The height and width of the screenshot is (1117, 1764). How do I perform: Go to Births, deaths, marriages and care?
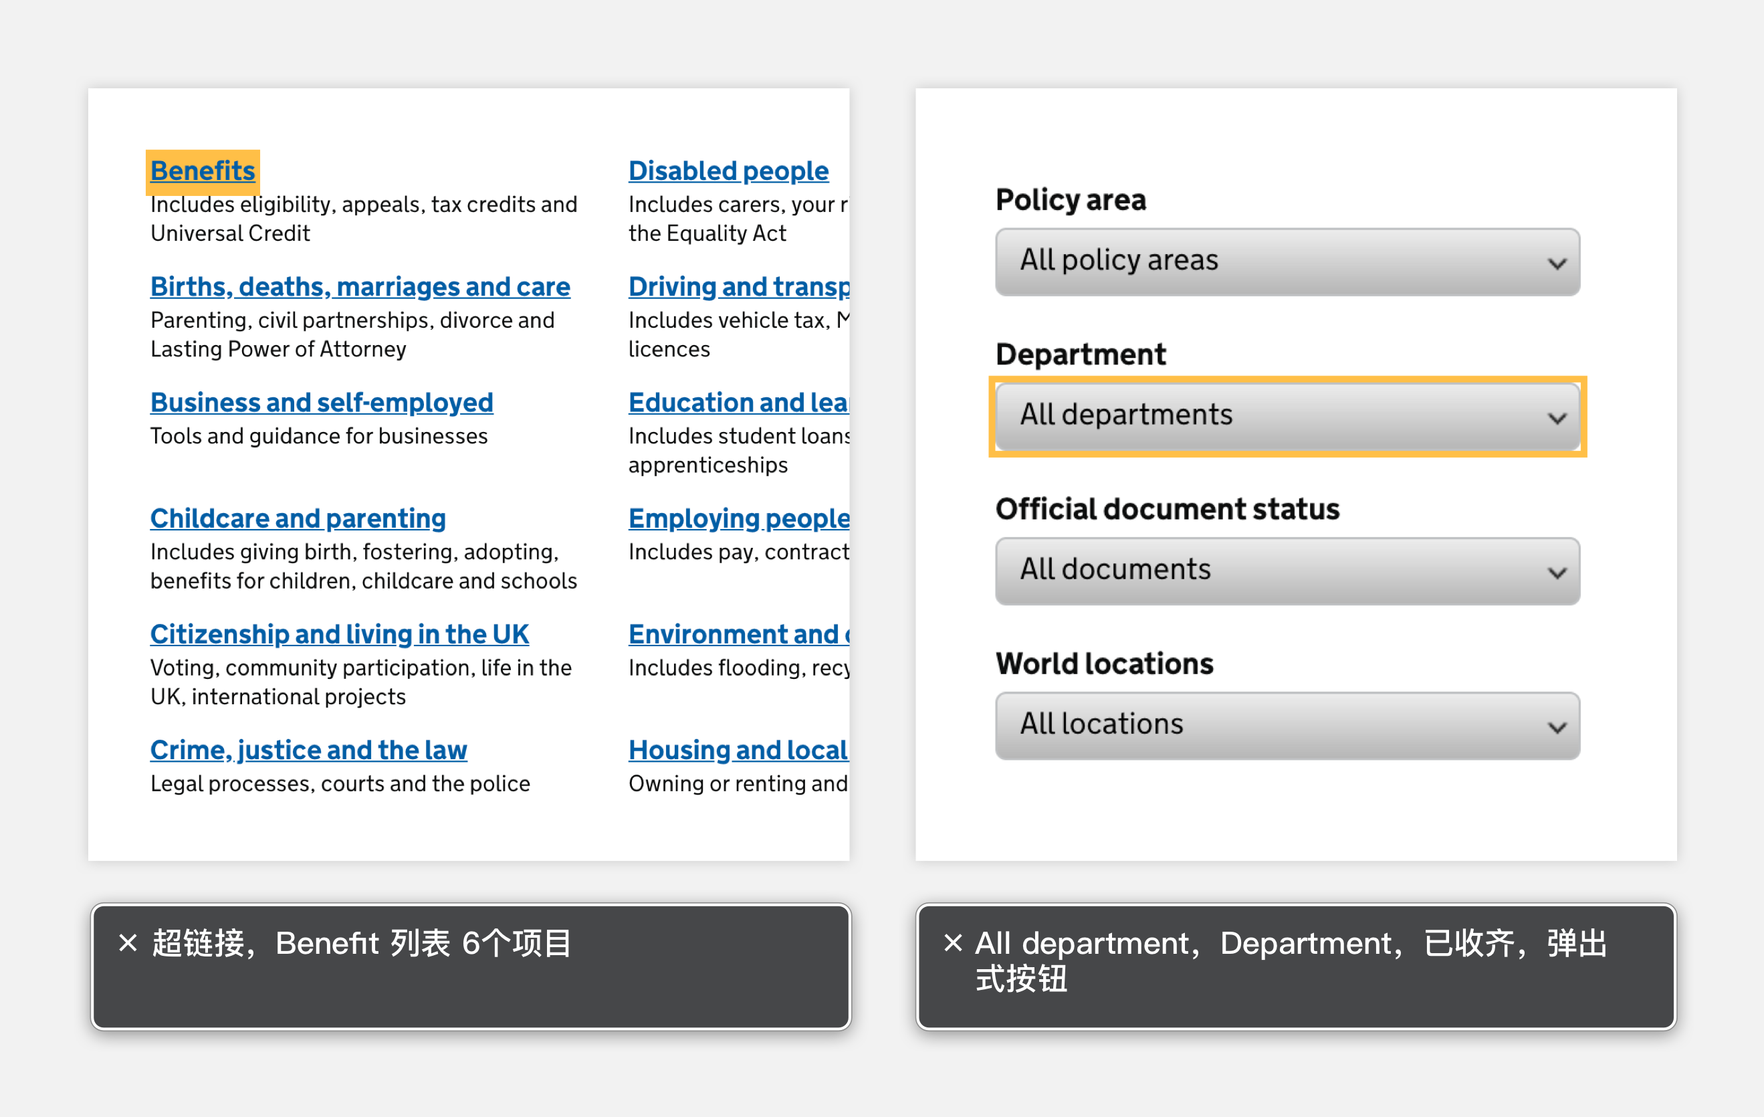click(360, 286)
